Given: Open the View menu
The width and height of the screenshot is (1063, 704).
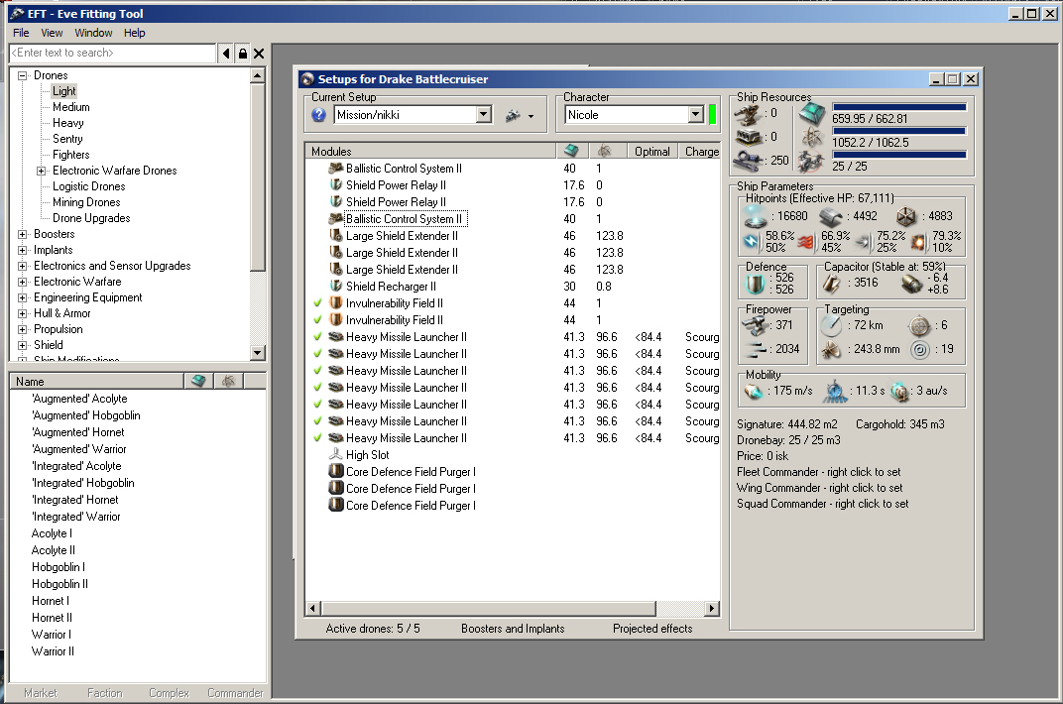Looking at the screenshot, I should click(52, 33).
